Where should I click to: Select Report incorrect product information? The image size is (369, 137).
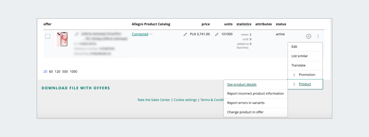(255, 94)
